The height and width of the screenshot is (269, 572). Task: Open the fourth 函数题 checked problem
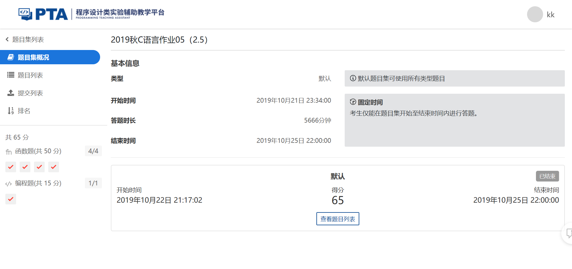(54, 167)
